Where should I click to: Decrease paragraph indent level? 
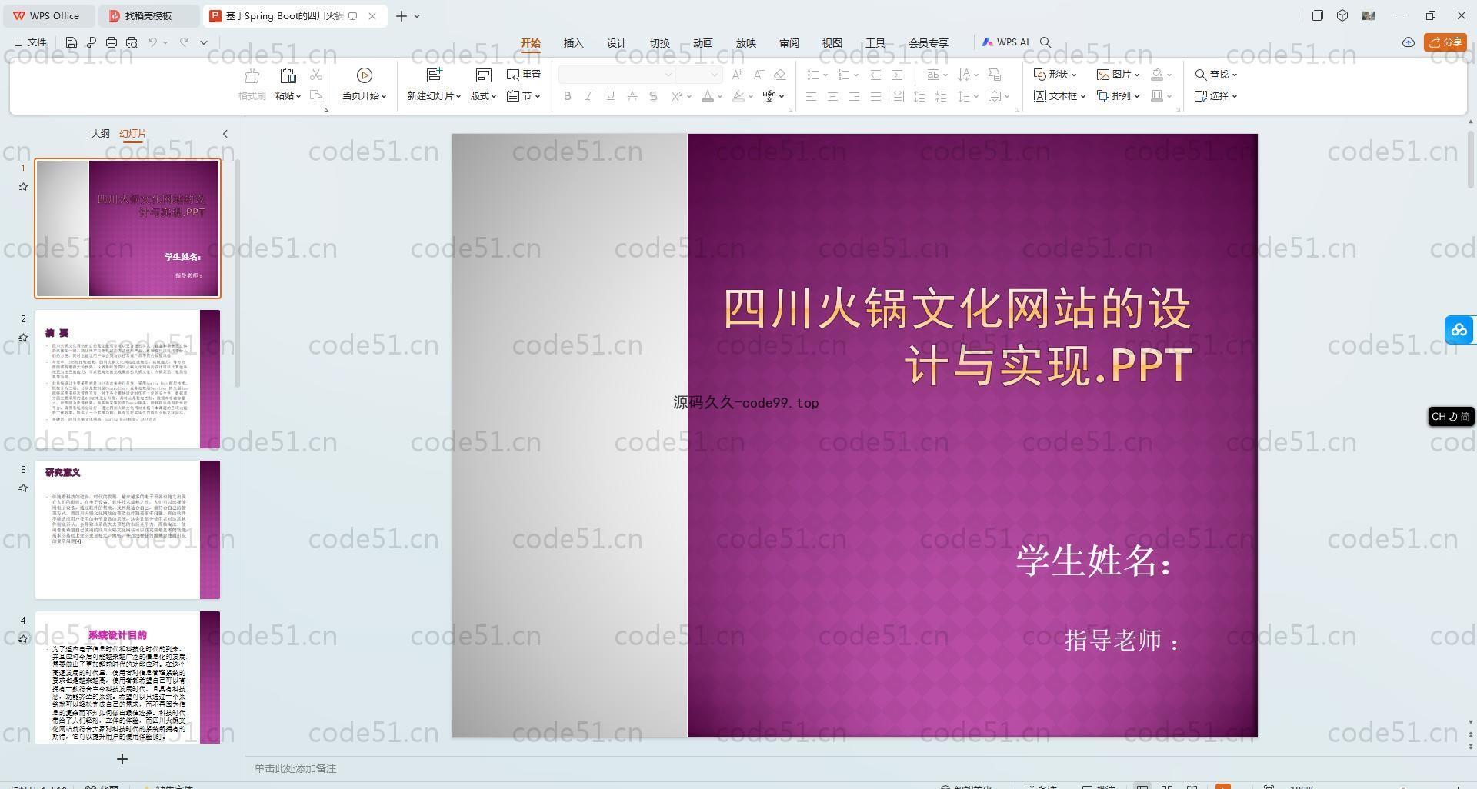pyautogui.click(x=875, y=75)
